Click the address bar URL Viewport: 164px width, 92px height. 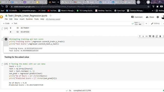click(56, 7)
